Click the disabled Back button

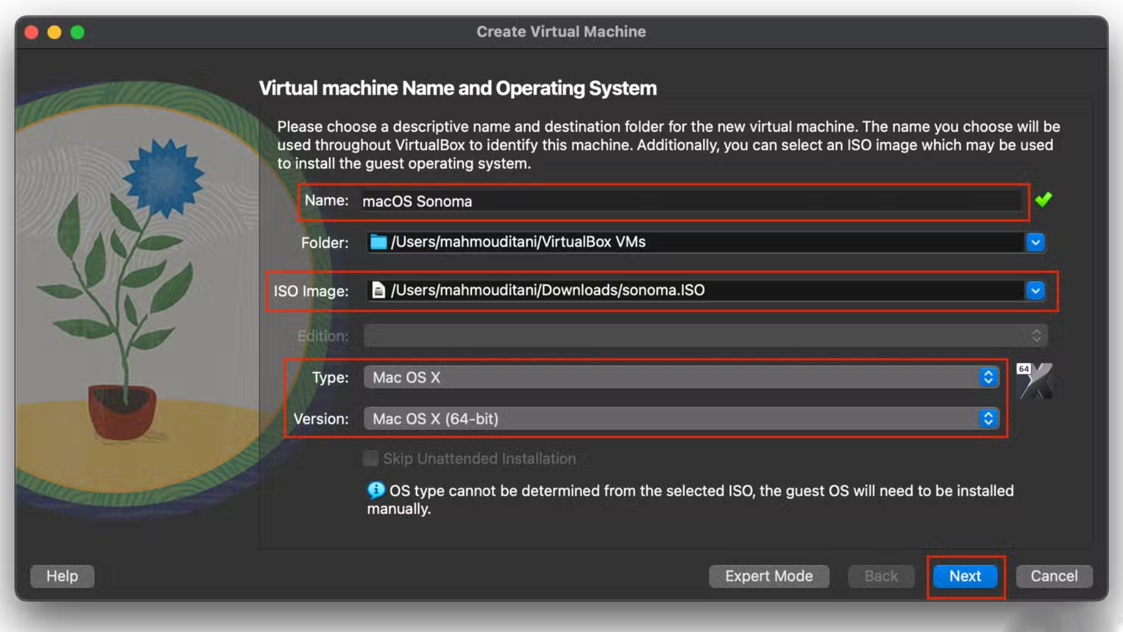pyautogui.click(x=881, y=576)
